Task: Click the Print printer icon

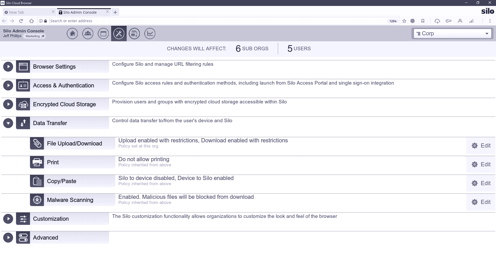Action: 37,162
